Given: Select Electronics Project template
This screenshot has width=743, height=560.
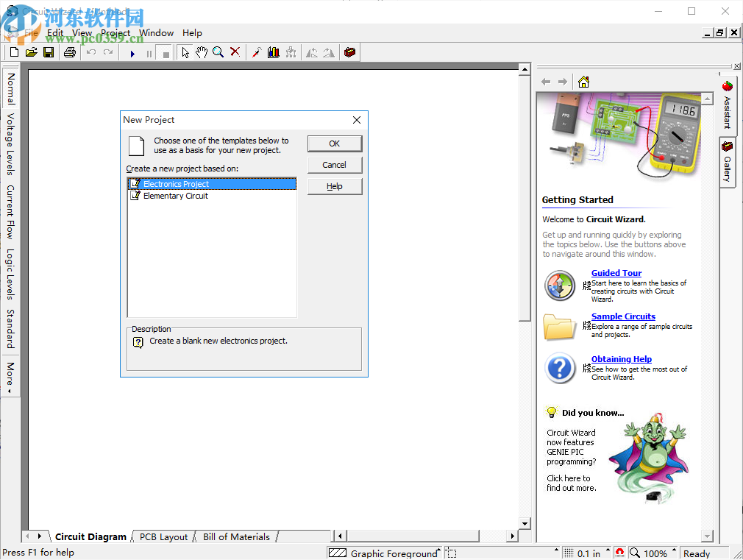Looking at the screenshot, I should [x=212, y=184].
